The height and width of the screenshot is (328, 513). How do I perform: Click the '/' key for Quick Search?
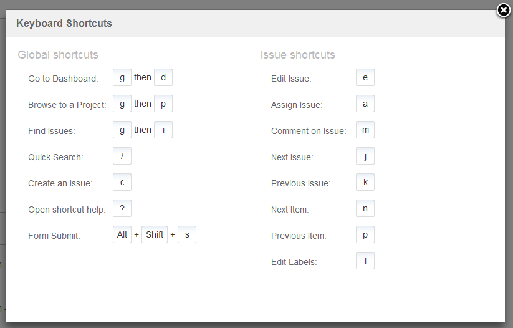pos(122,156)
